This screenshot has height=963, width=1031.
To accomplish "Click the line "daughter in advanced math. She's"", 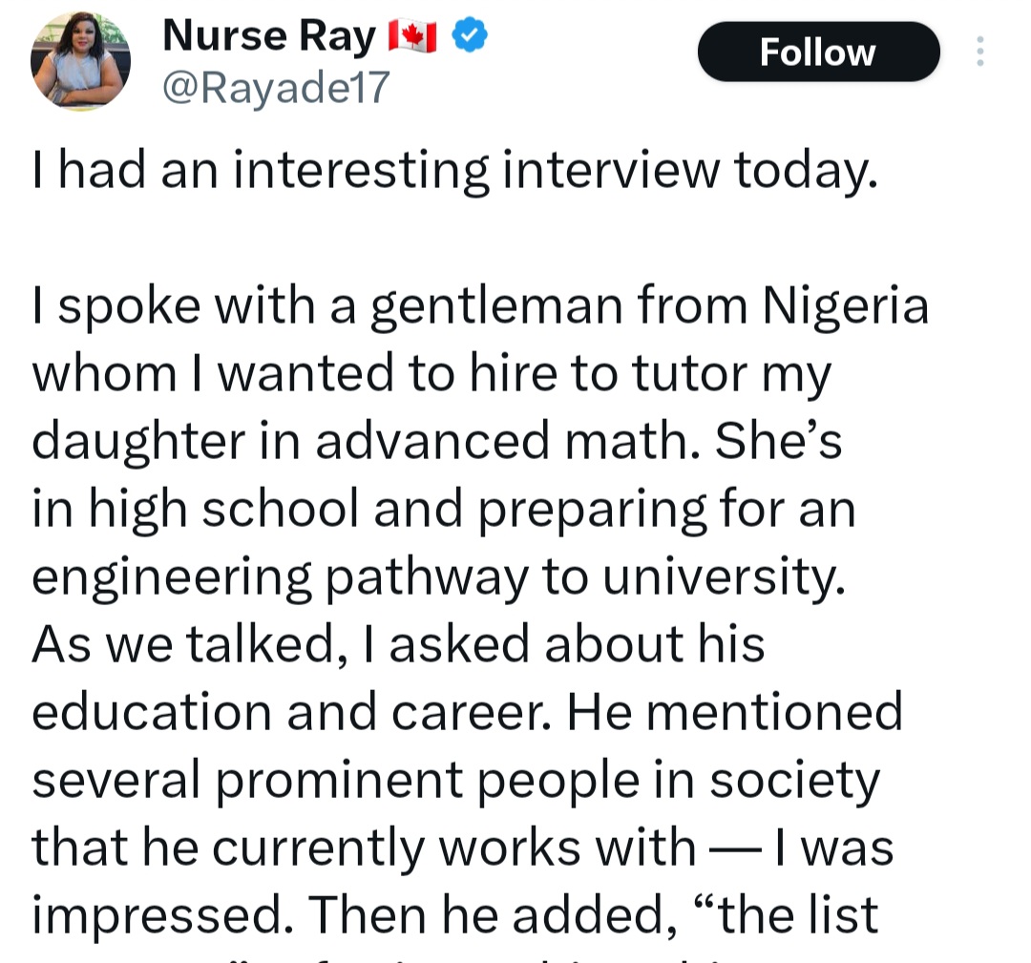I will pyautogui.click(x=437, y=441).
